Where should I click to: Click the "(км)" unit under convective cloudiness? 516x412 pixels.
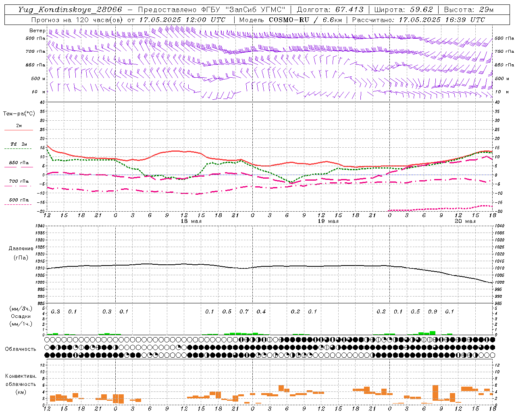point(21,392)
